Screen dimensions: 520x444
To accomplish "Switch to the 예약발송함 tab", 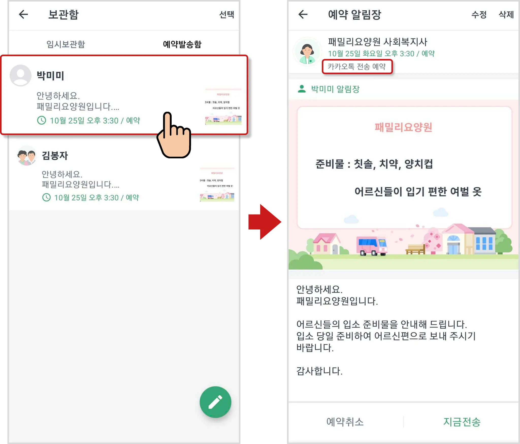I will pos(182,44).
